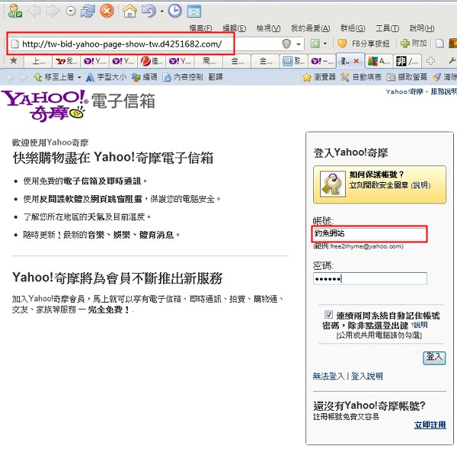Open a new tab with the plus icon
The height and width of the screenshot is (449, 457).
tap(430, 61)
